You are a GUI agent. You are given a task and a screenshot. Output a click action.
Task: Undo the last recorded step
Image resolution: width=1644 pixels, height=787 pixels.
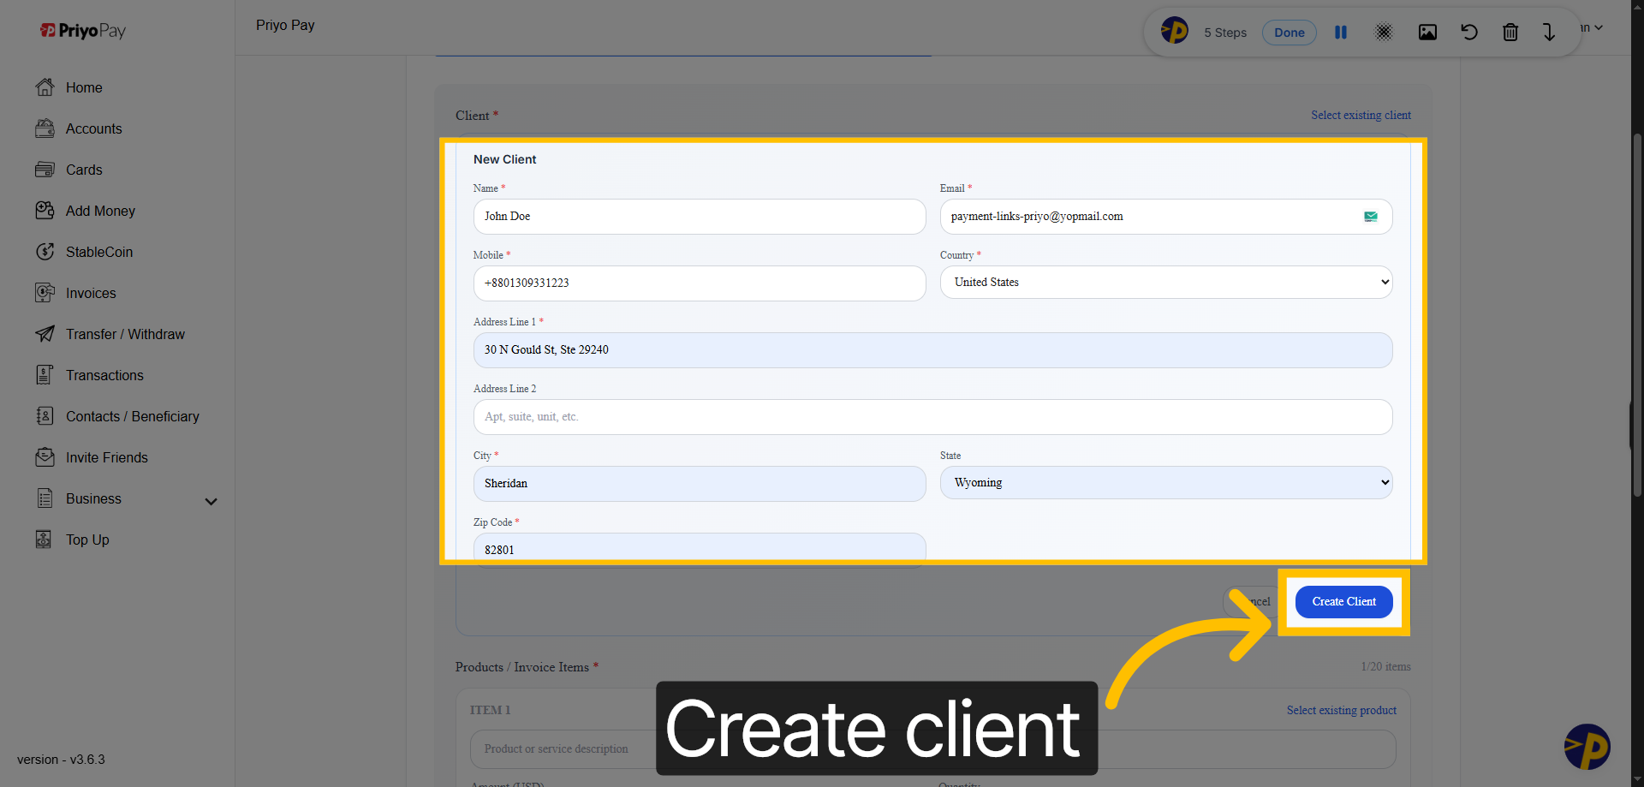coord(1469,32)
